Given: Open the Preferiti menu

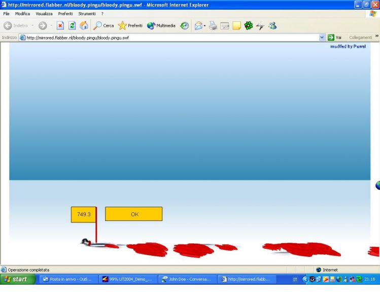Looking at the screenshot, I should click(x=65, y=14).
